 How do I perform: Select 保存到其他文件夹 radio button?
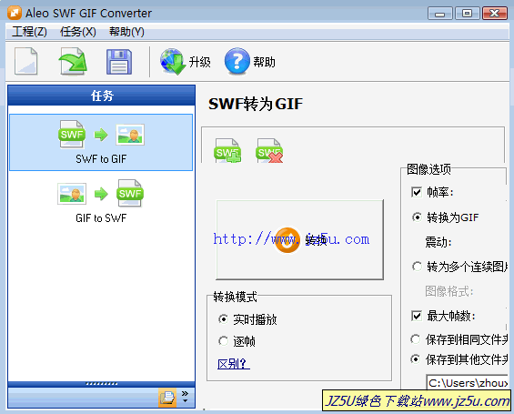coord(416,359)
